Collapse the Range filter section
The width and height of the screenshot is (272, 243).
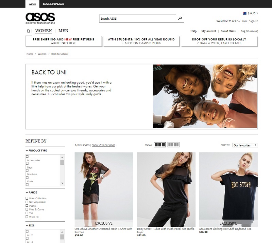[x=31, y=193]
